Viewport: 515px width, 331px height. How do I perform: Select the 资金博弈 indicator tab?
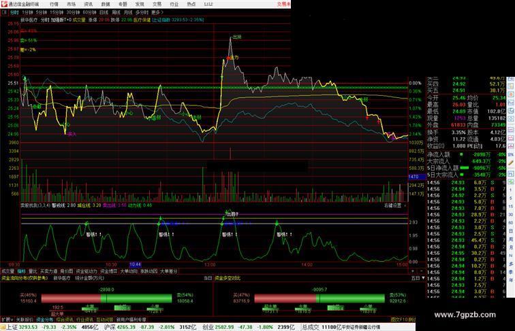[109, 271]
